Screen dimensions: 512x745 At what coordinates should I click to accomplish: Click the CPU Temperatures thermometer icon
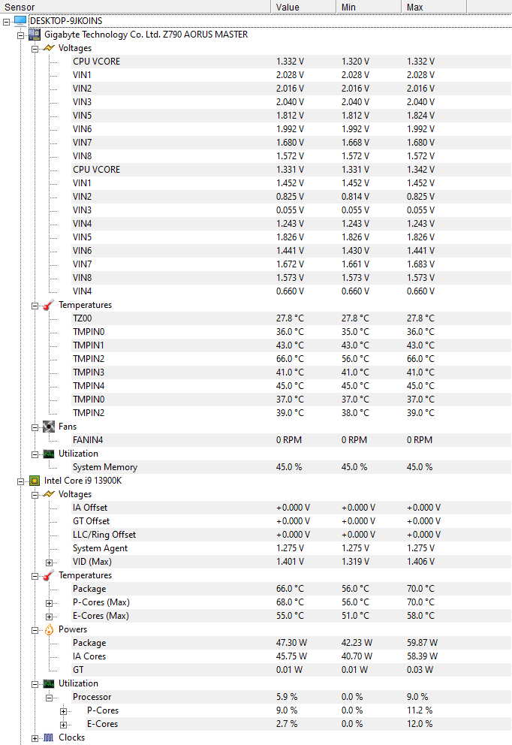[49, 575]
